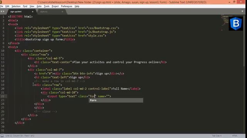The width and height of the screenshot is (247, 138).
Task: Click the 'col-md-7' class value
Action: [x=54, y=70]
